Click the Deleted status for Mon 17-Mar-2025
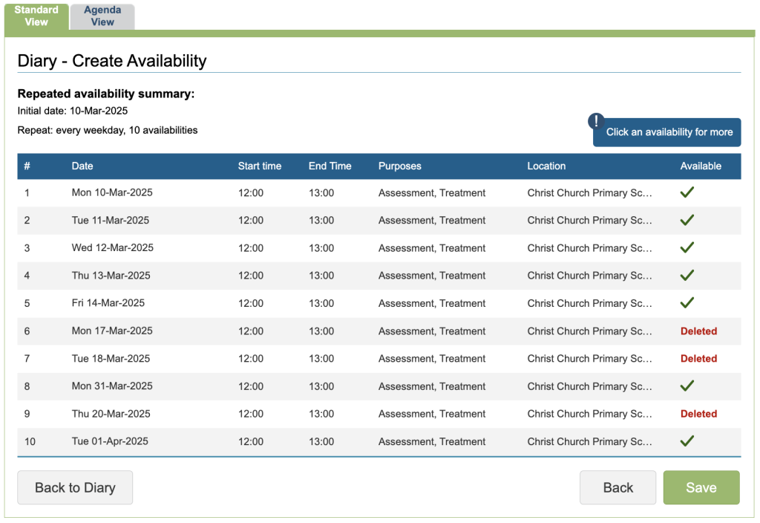The width and height of the screenshot is (760, 523). click(x=698, y=331)
